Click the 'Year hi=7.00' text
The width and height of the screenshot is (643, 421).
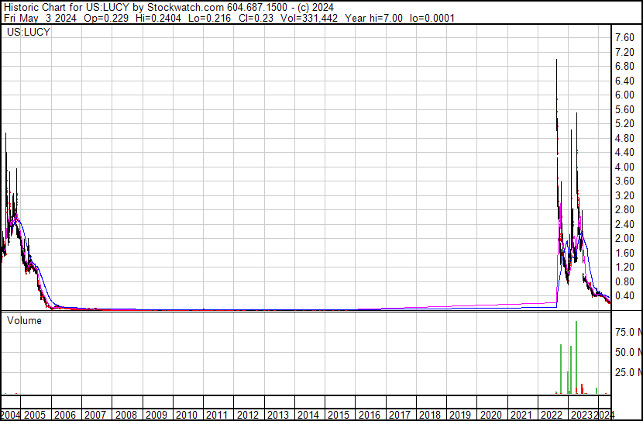tap(374, 18)
